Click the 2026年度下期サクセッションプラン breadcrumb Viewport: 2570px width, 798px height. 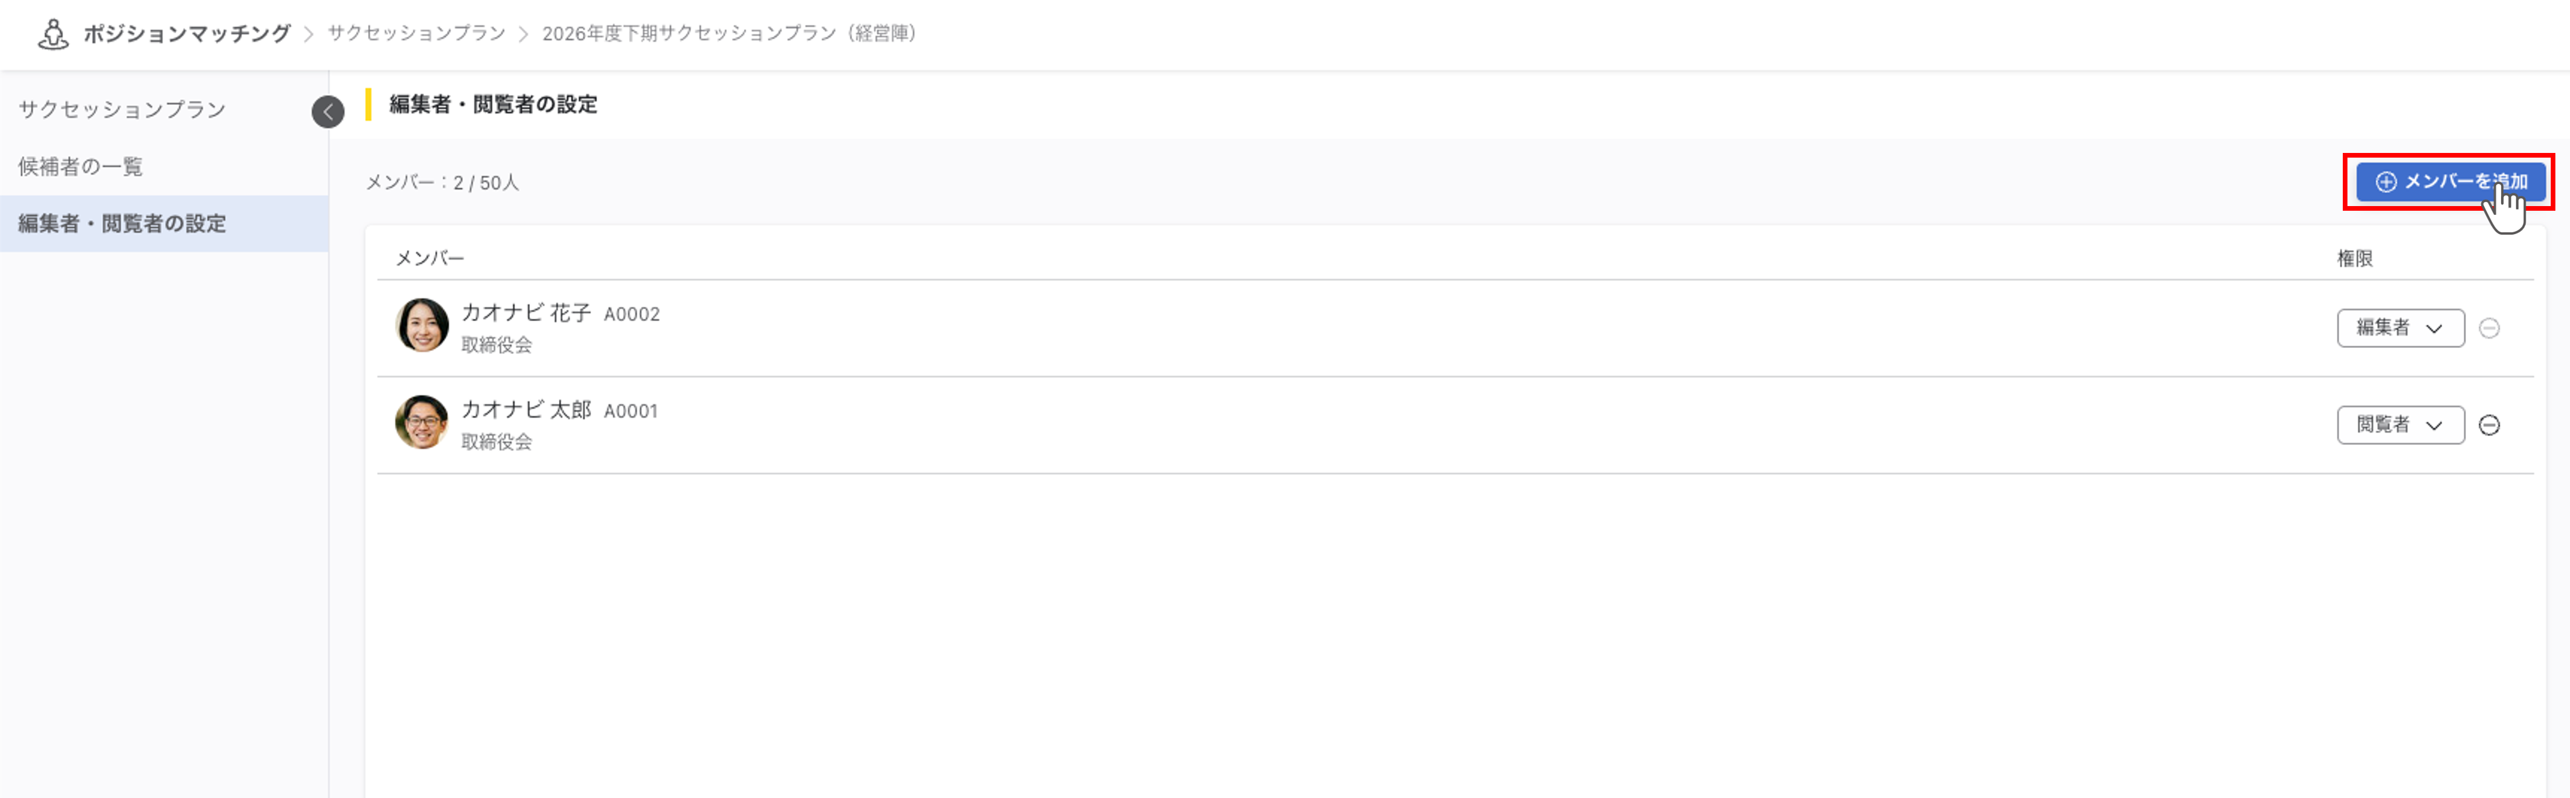tap(730, 34)
